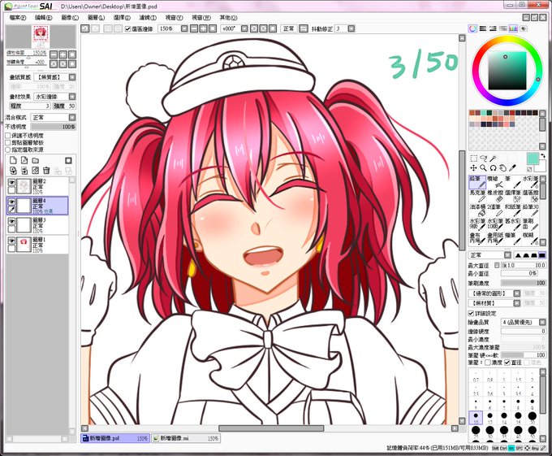Select the rectangular selection tool

[474, 159]
